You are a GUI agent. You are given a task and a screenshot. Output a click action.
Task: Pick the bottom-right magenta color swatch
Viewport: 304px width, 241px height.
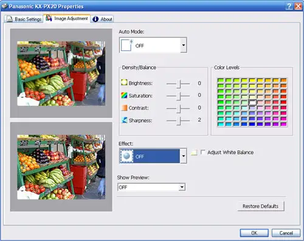click(284, 124)
